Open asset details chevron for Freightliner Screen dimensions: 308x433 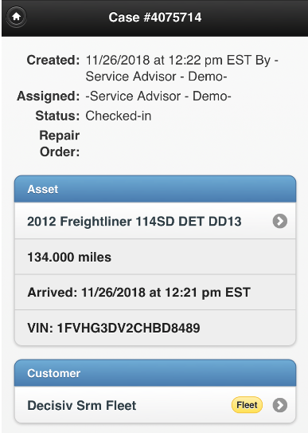(280, 221)
